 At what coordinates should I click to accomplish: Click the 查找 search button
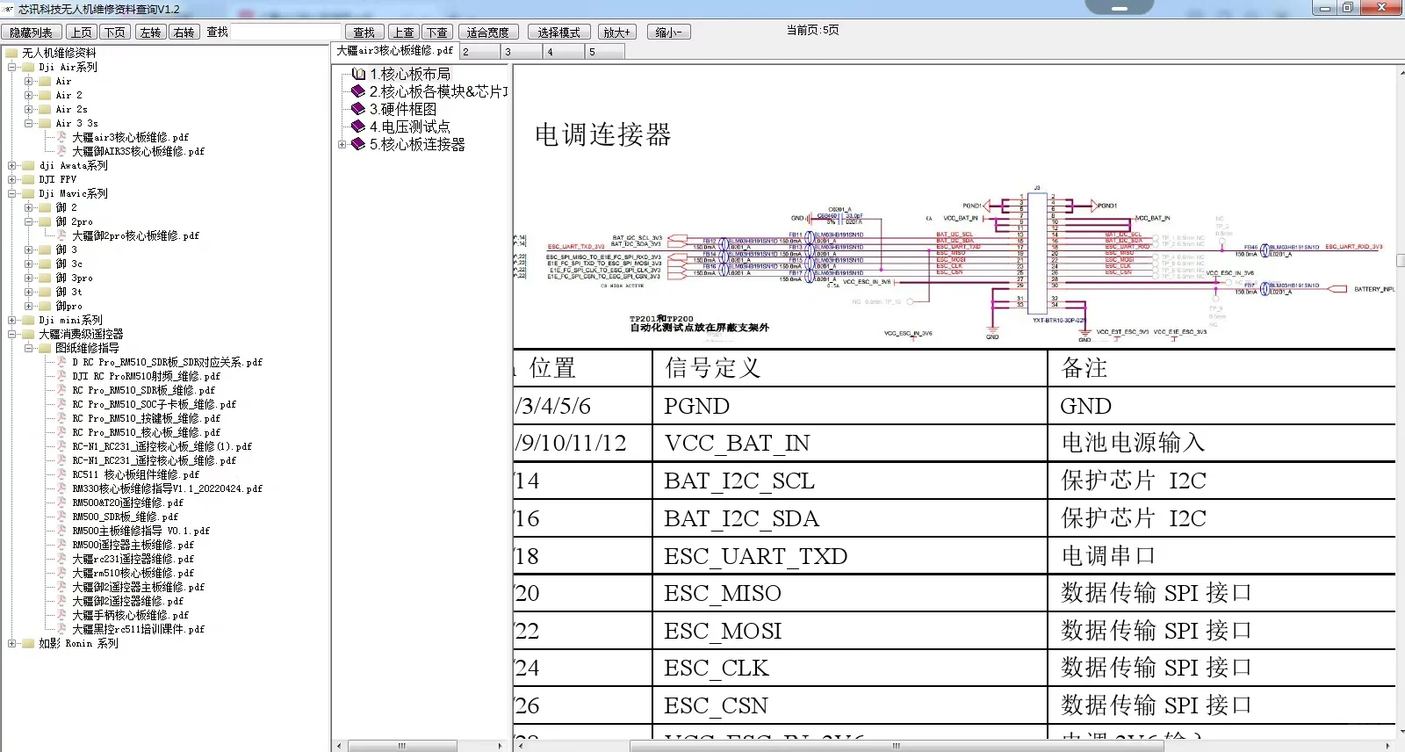(x=364, y=32)
